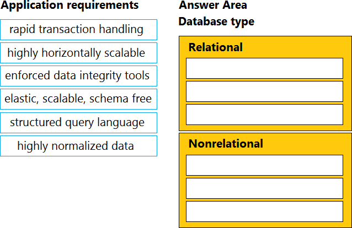Pick the 'highly horizontally scalable' box

coord(78,53)
